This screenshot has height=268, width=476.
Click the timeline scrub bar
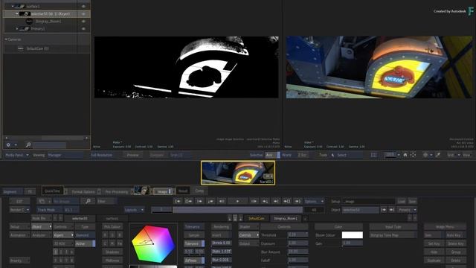click(237, 210)
